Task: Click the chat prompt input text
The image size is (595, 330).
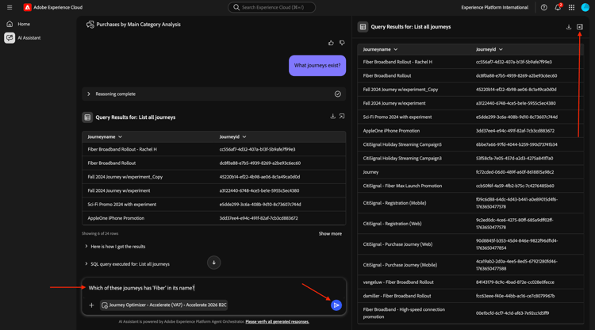Action: (x=141, y=288)
